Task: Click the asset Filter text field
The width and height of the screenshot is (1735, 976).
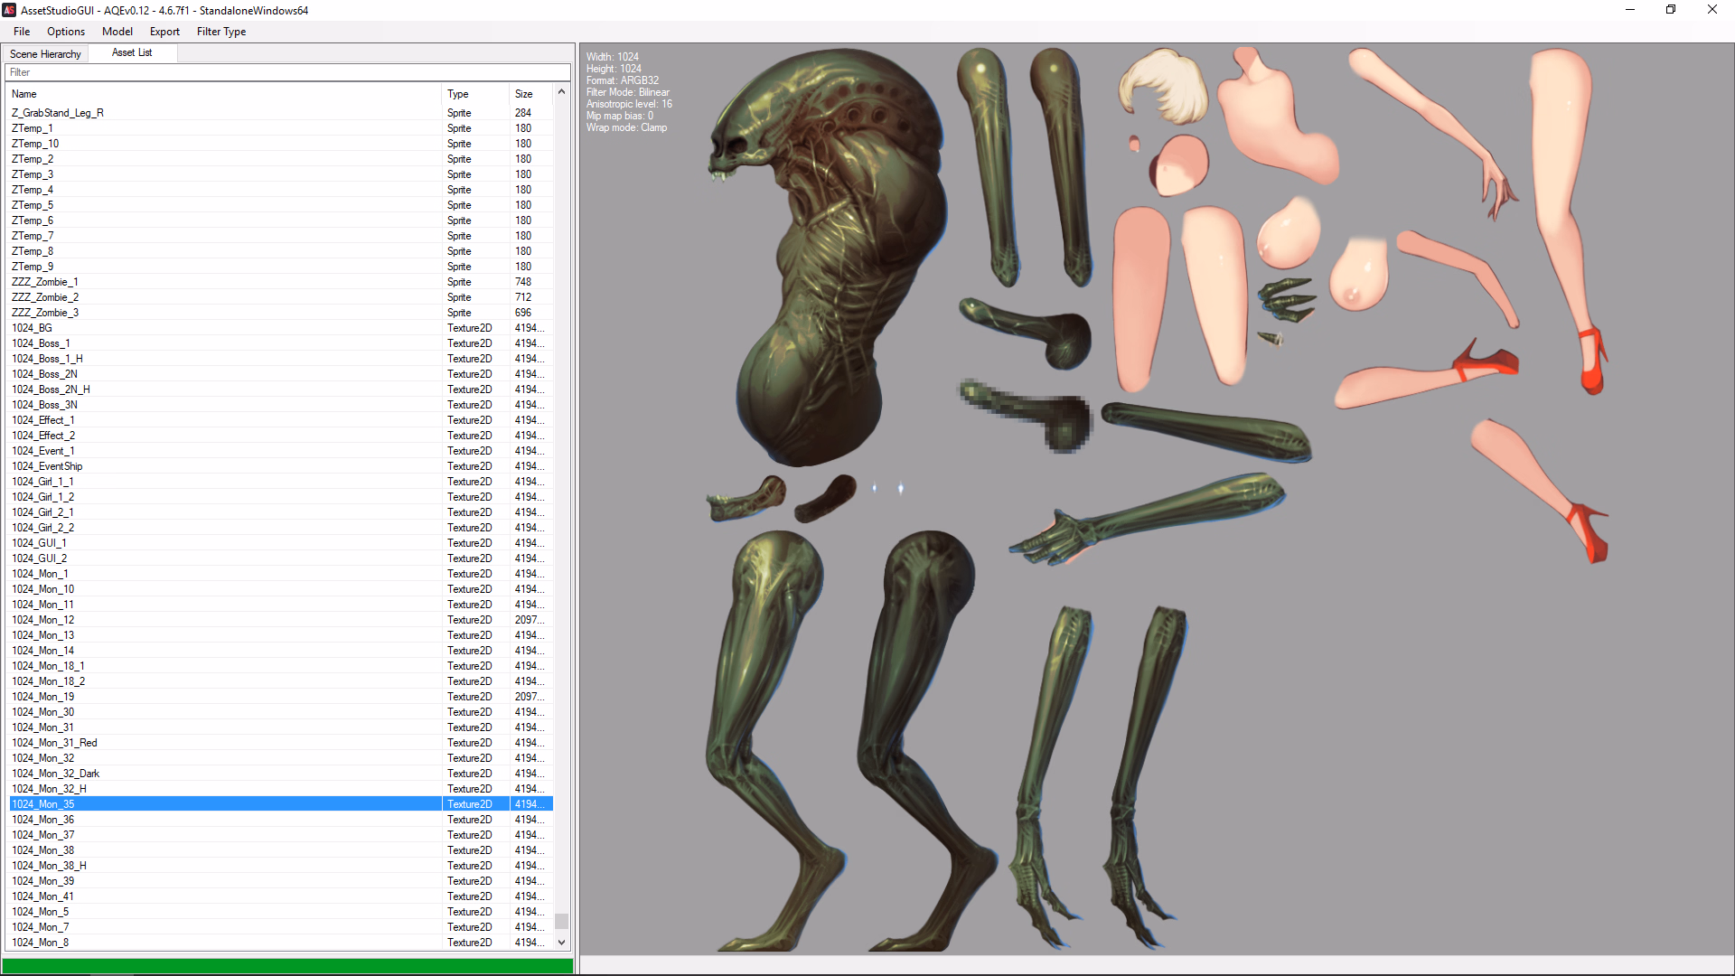Action: [287, 72]
